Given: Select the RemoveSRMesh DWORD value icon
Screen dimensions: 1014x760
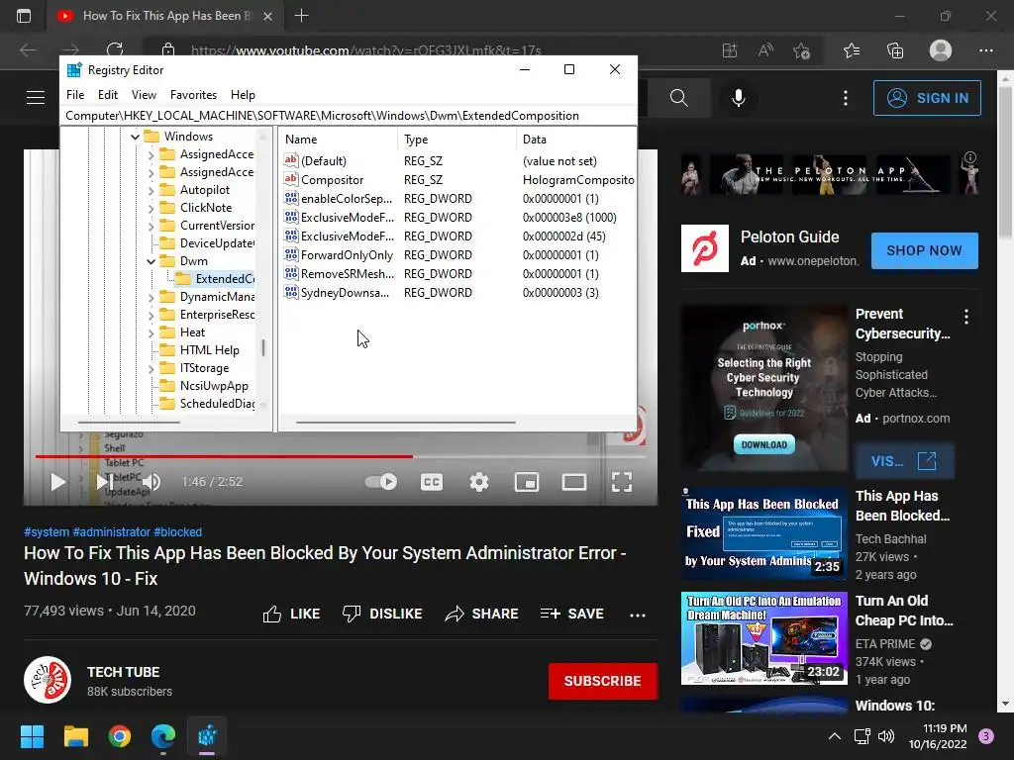Looking at the screenshot, I should [291, 273].
